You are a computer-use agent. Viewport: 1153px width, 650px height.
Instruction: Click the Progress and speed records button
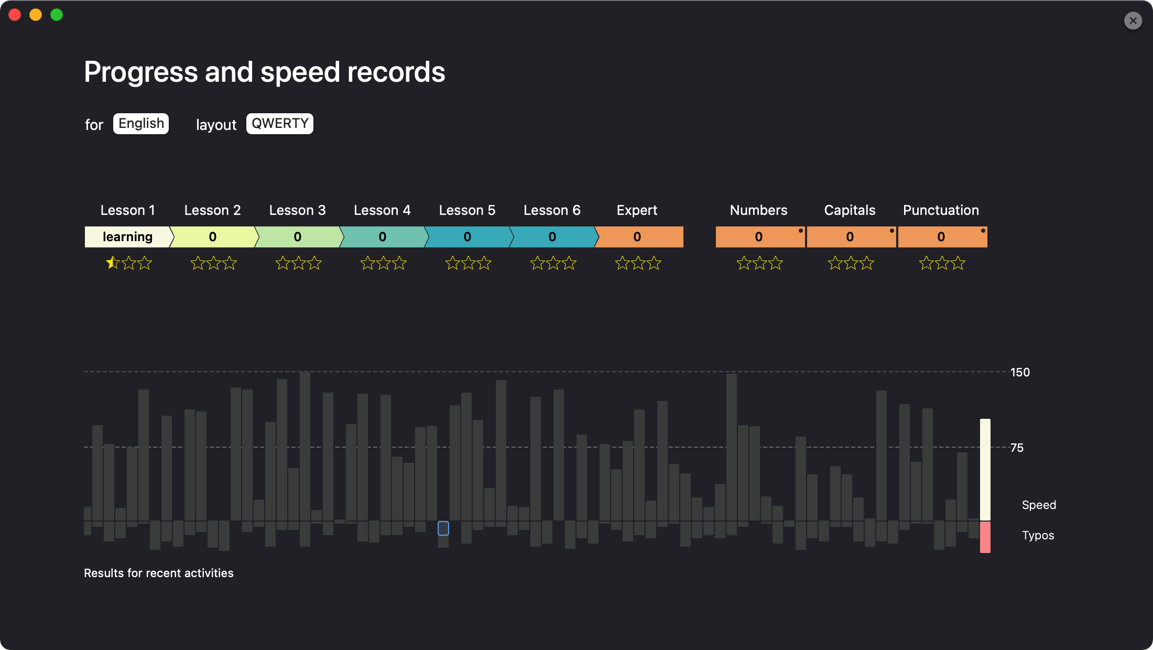click(x=264, y=71)
